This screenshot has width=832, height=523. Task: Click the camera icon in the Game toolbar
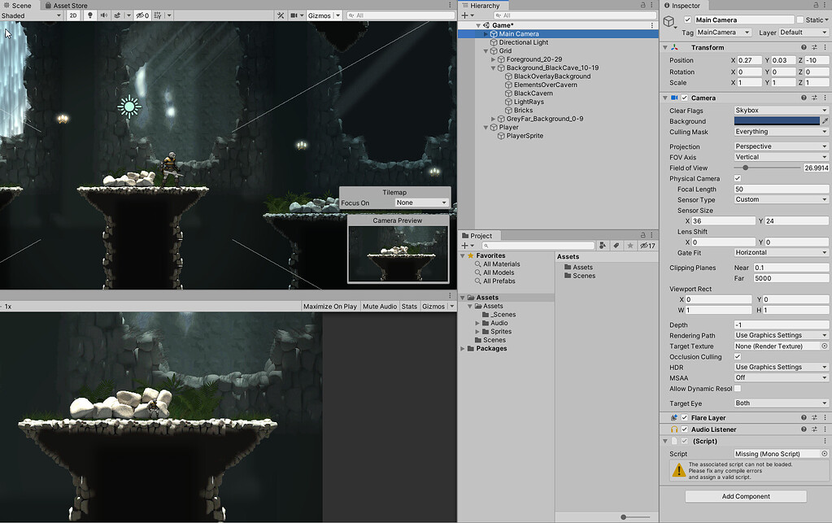[294, 15]
